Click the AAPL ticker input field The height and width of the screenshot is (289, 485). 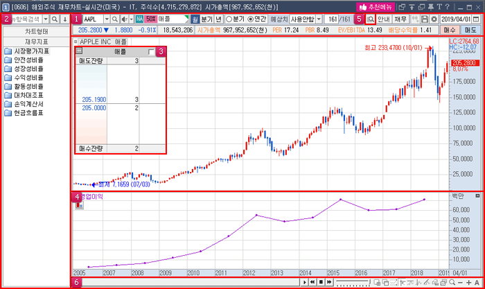click(x=93, y=19)
